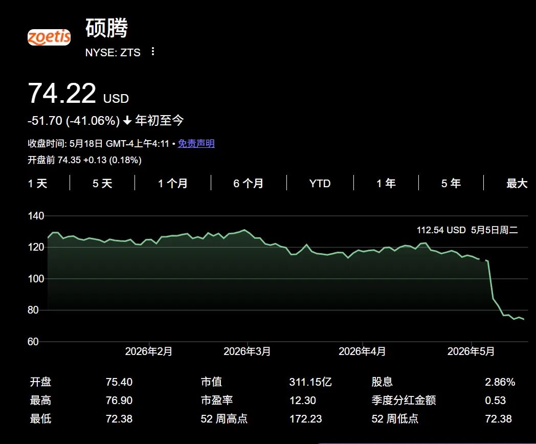Click the Zoetis logo icon
The width and height of the screenshot is (536, 444).
coord(49,37)
